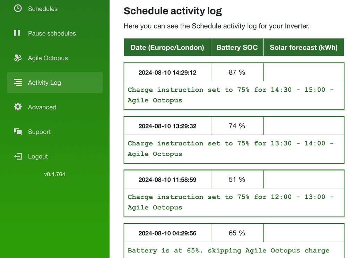Click the Agile Octopus octopus icon

pos(18,58)
